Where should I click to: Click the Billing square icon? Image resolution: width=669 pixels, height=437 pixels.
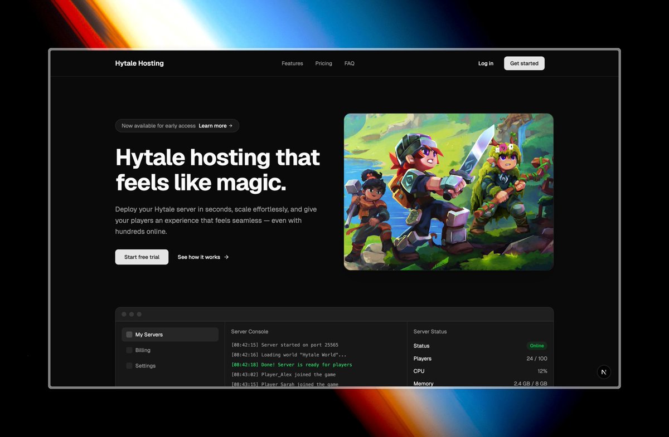point(129,350)
